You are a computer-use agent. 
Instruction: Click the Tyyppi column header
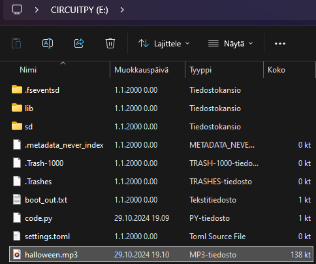[200, 70]
